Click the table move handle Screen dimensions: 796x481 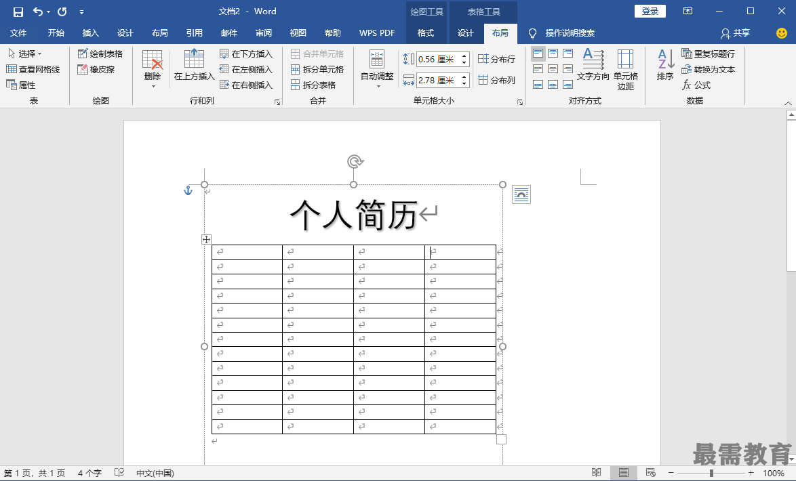click(206, 240)
